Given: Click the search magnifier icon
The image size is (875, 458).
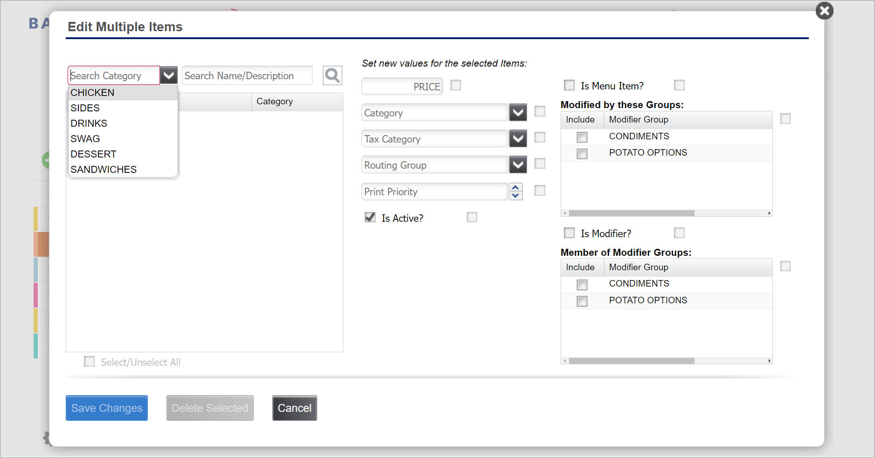Looking at the screenshot, I should [333, 75].
